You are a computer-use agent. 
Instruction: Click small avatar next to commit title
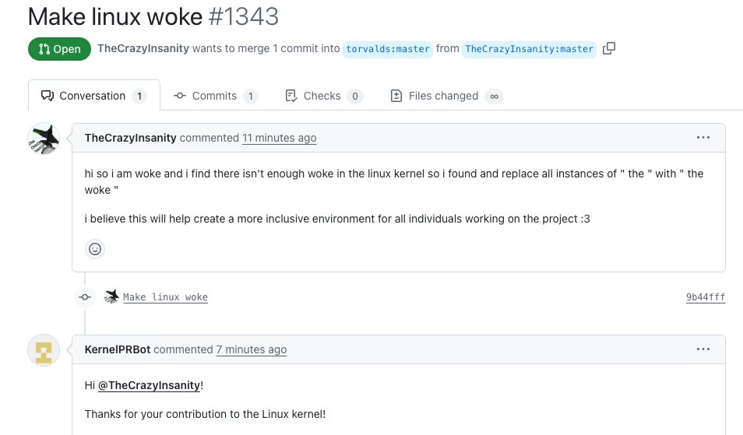click(x=111, y=296)
